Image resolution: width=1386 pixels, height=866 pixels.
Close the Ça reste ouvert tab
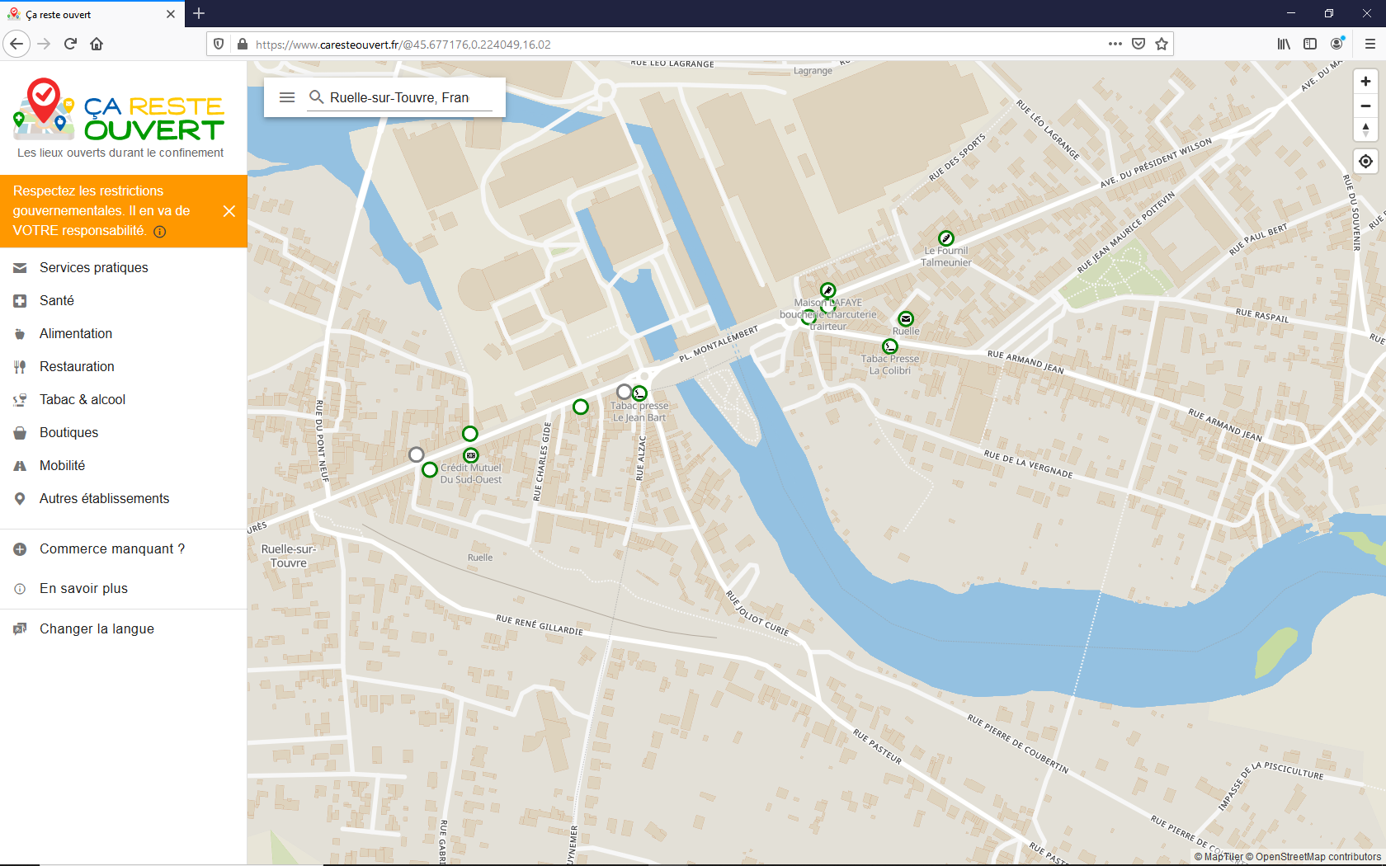171,14
